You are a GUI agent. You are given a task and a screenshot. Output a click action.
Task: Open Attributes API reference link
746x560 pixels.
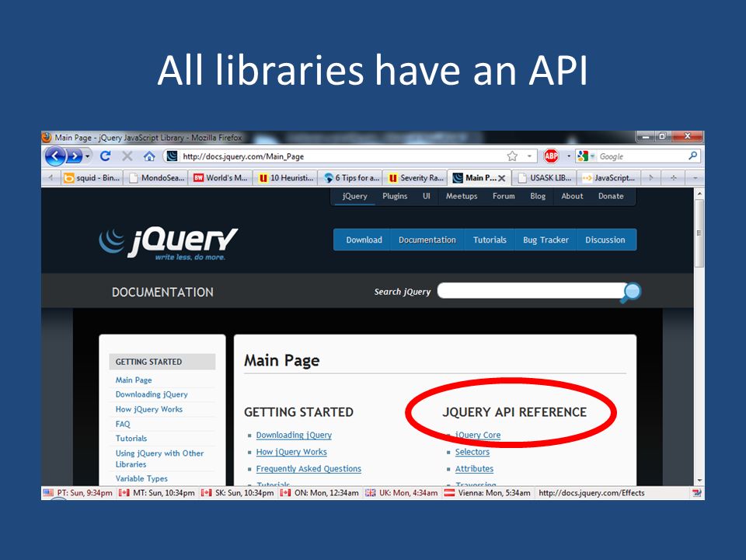[474, 468]
